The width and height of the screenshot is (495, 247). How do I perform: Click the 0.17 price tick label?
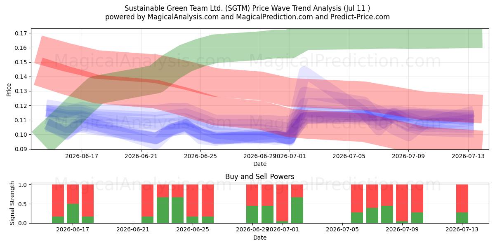coord(21,33)
